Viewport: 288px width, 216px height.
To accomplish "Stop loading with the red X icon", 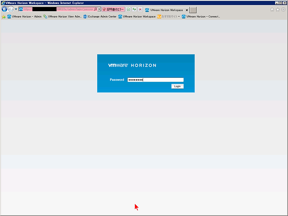I will click(x=140, y=9).
